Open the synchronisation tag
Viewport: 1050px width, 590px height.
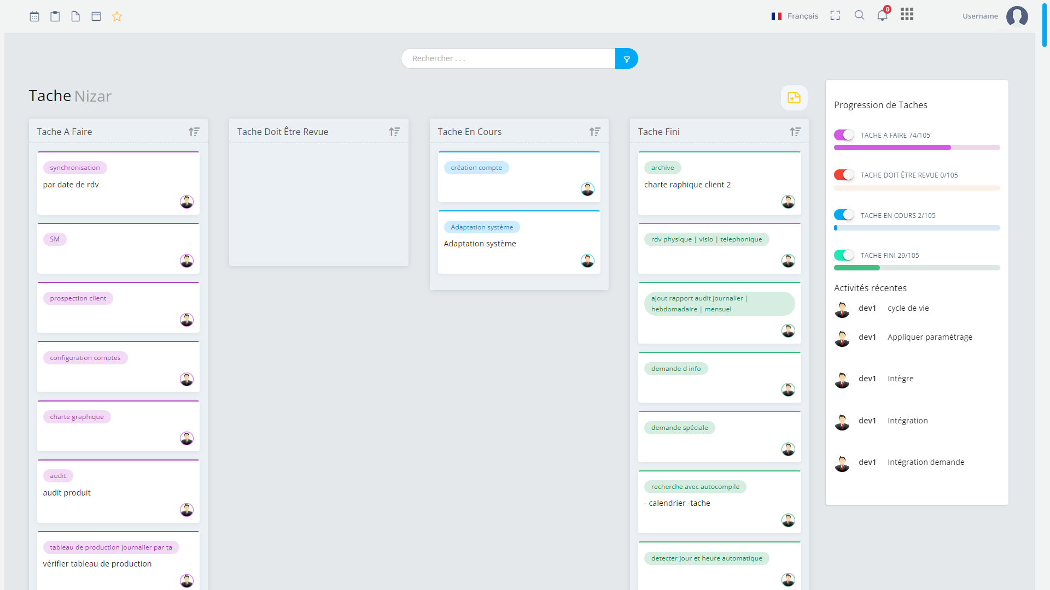tap(75, 168)
